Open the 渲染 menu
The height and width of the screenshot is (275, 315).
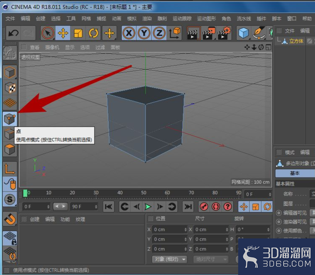(147, 18)
